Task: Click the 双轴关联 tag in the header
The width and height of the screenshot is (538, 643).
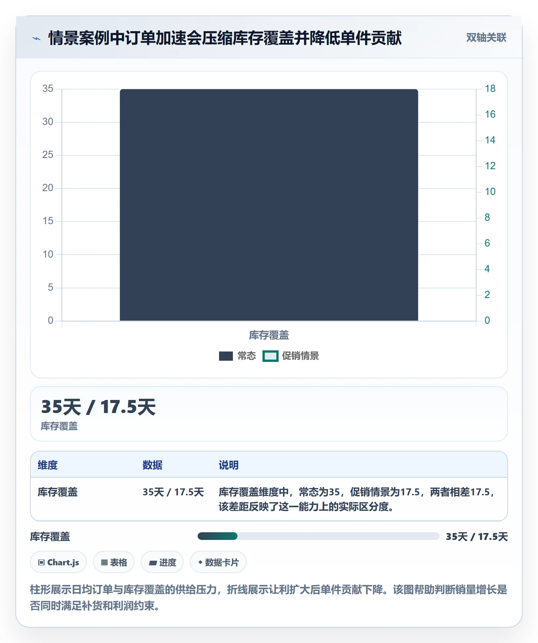Action: tap(486, 38)
